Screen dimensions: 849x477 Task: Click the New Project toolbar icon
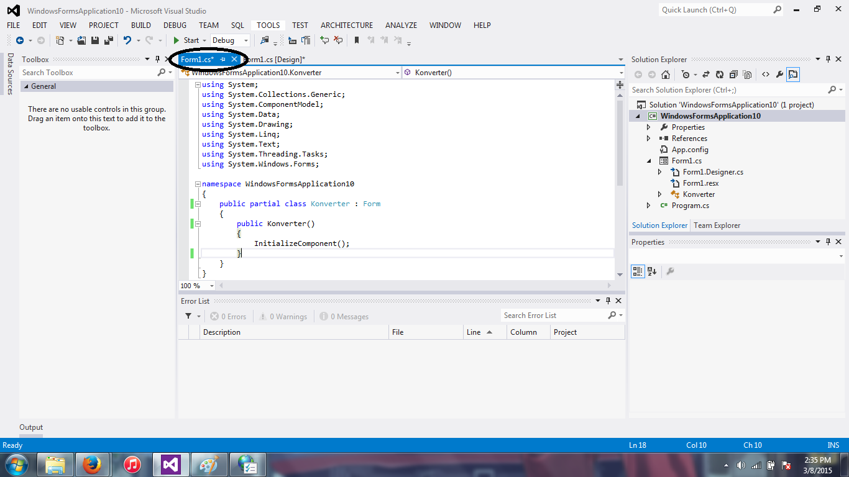(60, 40)
